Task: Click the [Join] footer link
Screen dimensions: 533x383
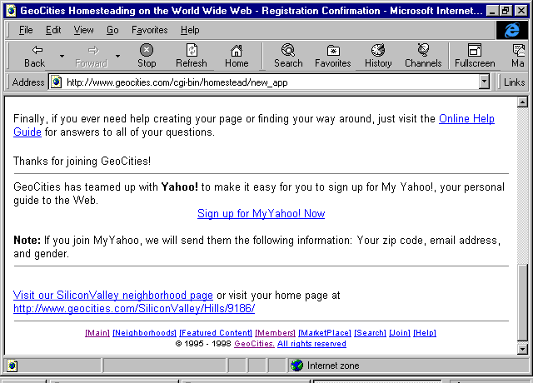Action: click(400, 333)
